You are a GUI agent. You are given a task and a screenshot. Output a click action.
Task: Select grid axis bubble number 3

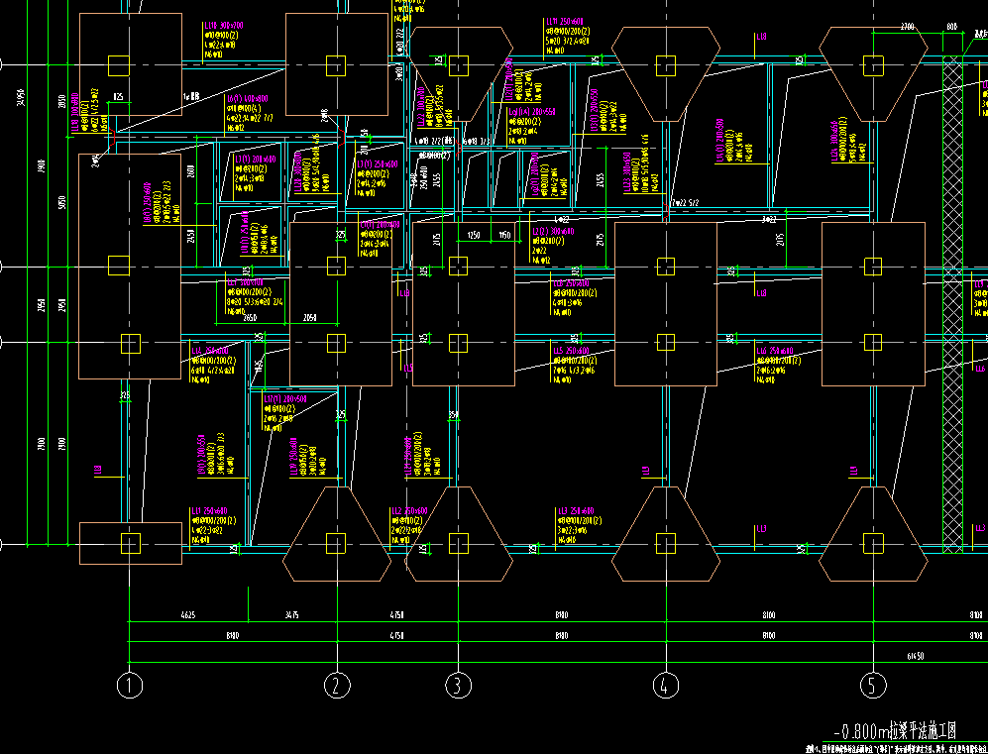[x=458, y=686]
